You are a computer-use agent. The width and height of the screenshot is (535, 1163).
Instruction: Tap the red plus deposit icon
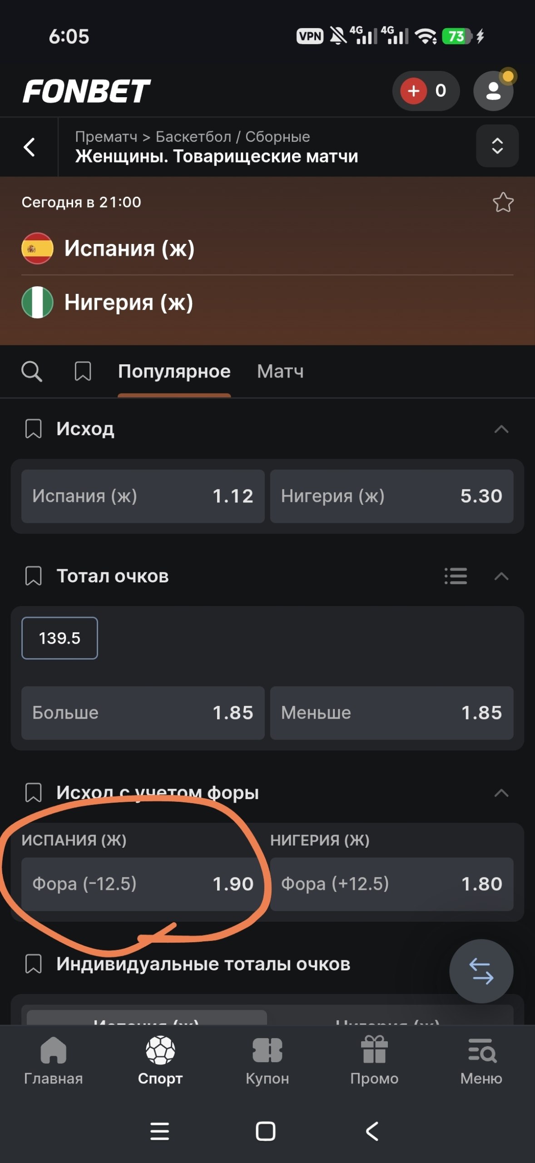pos(413,91)
